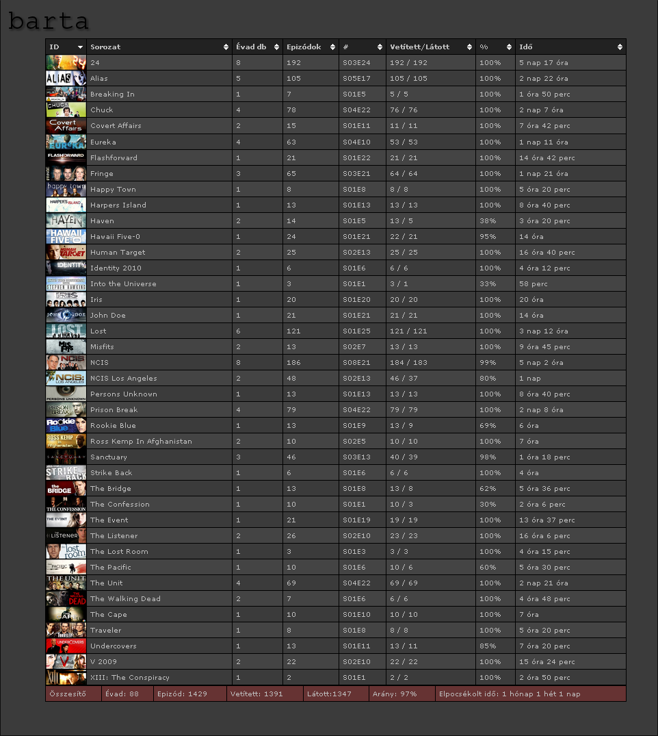Open the Fringe banner thumbnail
Image resolution: width=658 pixels, height=736 pixels.
coord(66,174)
